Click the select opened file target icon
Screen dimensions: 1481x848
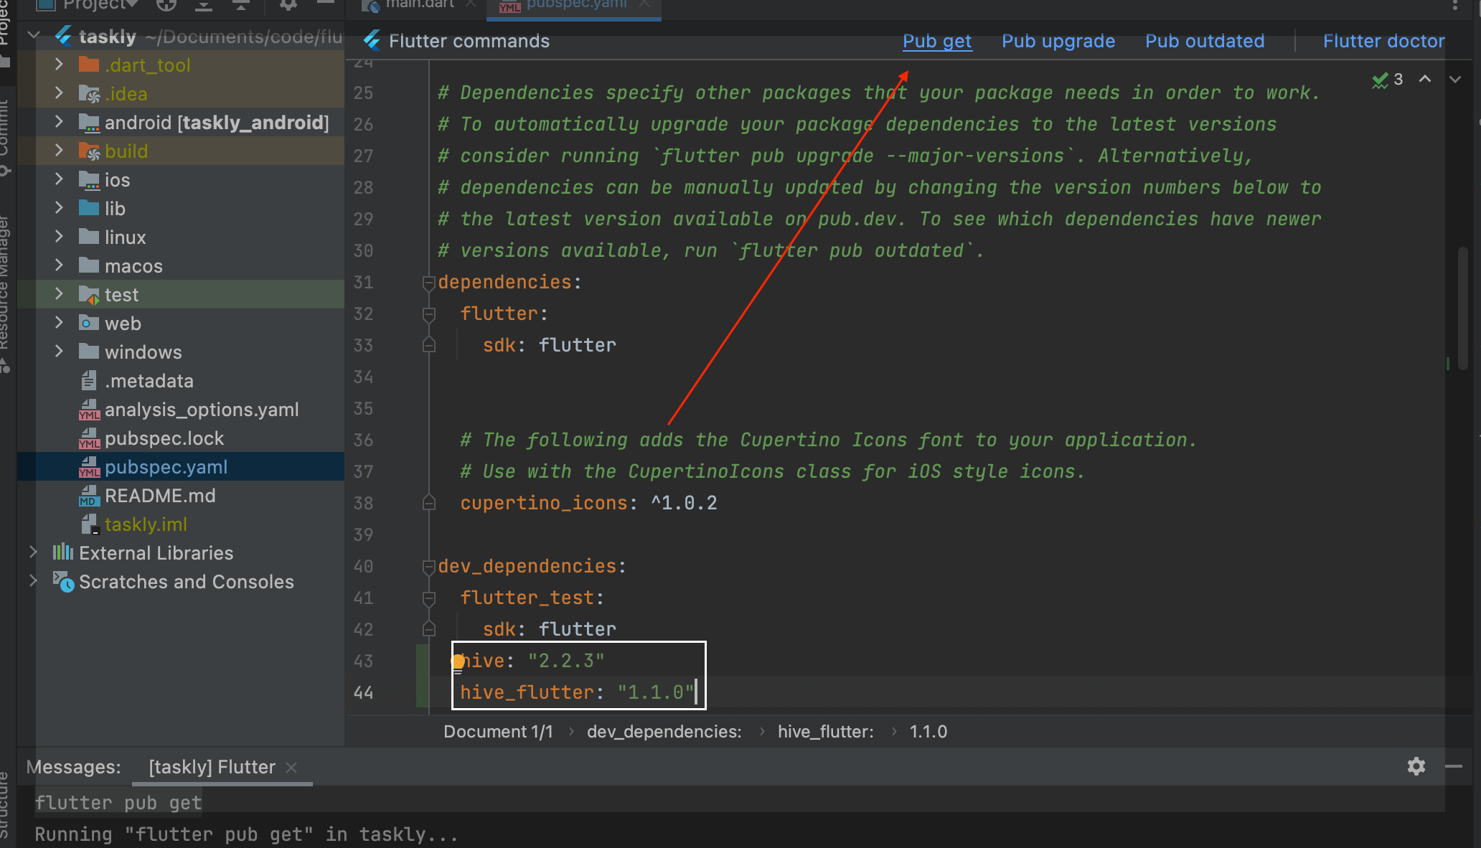(x=166, y=4)
